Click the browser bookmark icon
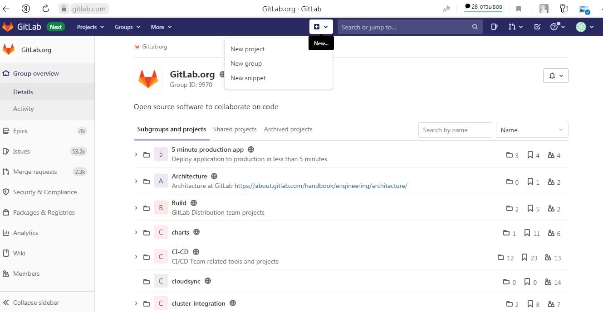 519,9
